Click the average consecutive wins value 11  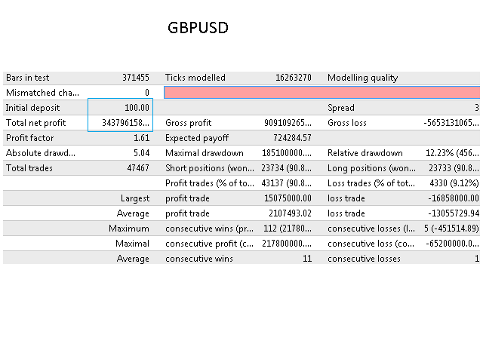point(306,259)
